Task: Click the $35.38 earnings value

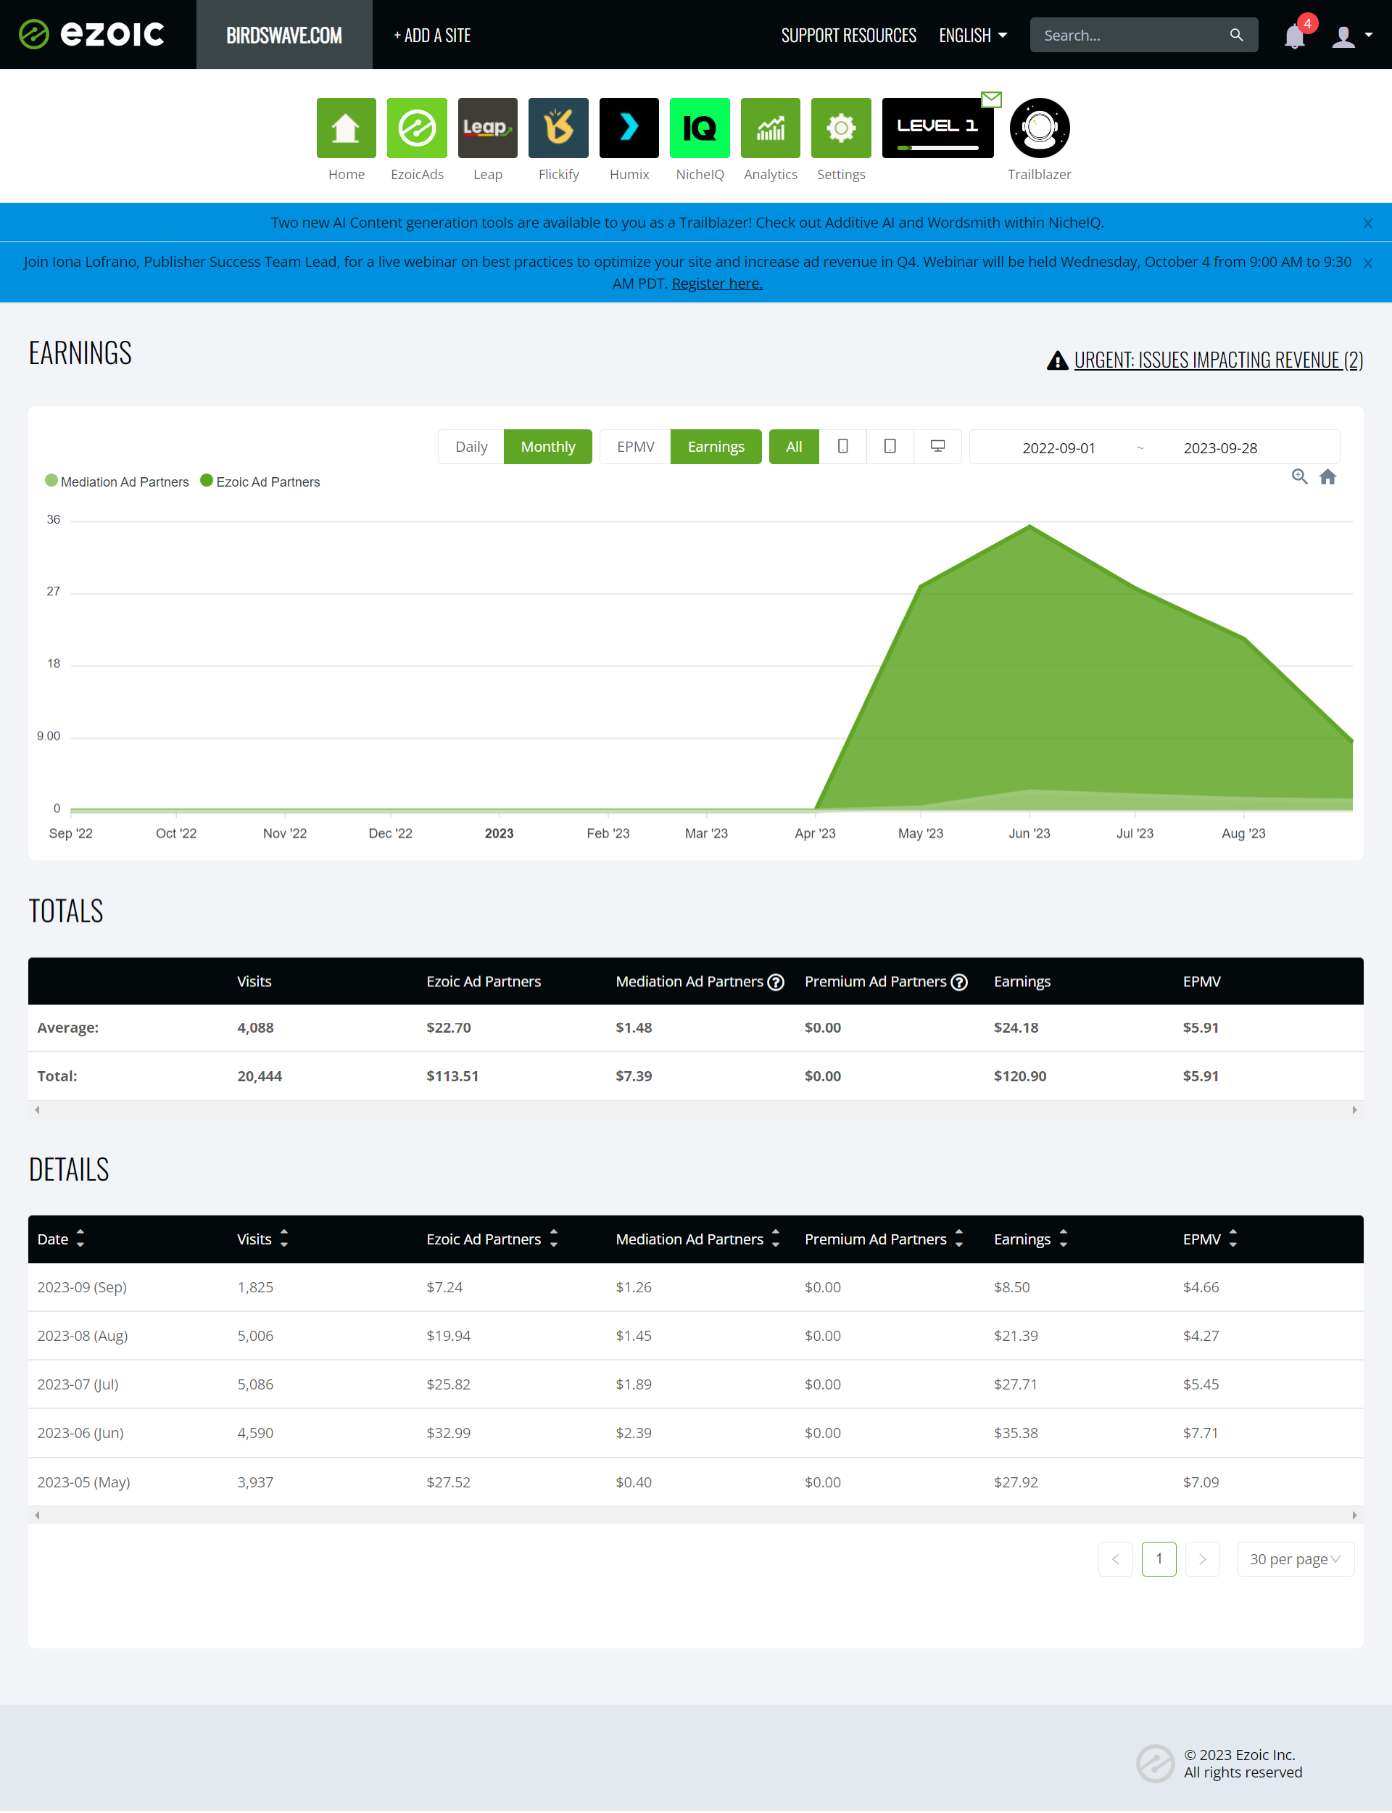Action: [1016, 1433]
